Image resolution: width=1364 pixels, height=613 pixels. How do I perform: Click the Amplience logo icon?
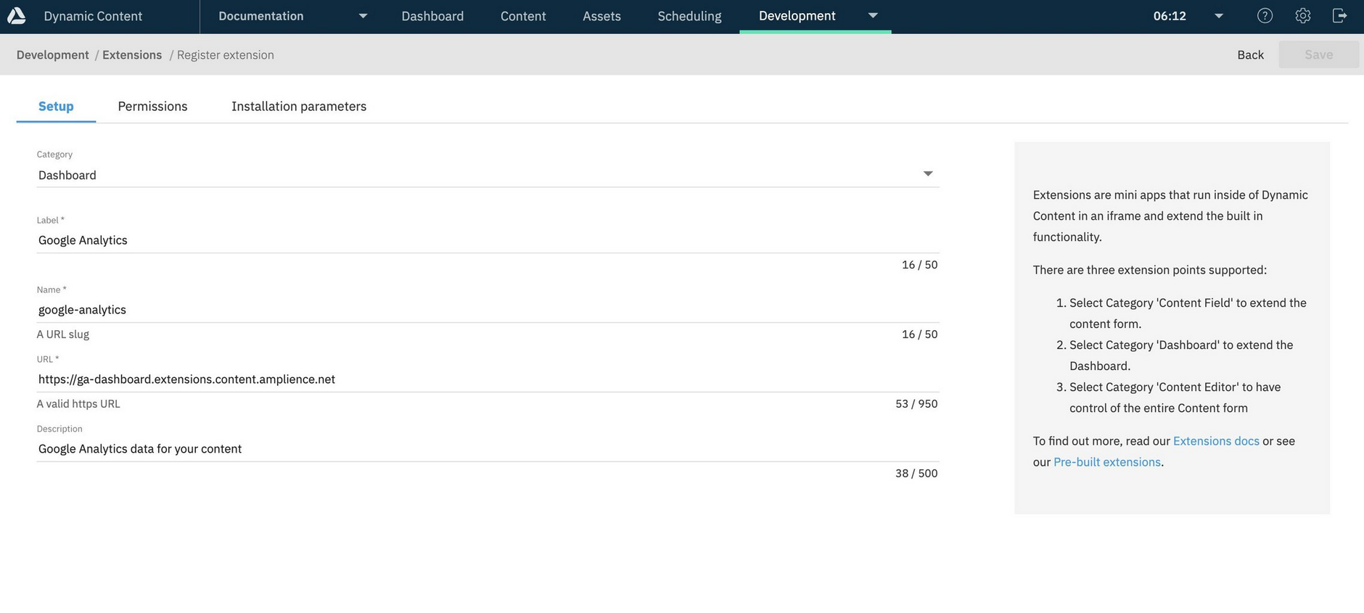16,15
